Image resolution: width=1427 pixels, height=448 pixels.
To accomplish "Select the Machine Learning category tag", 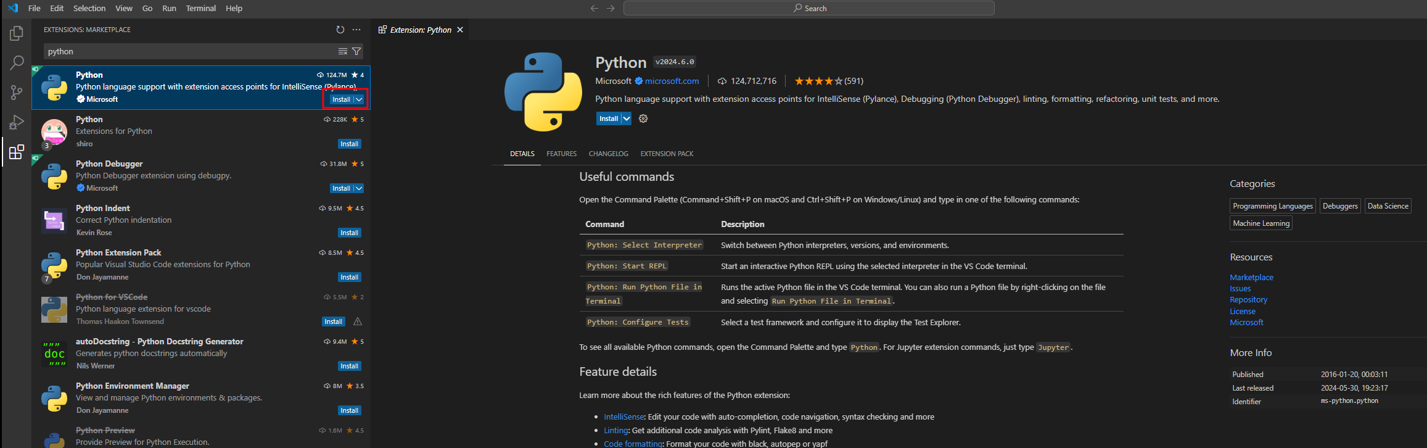I will pyautogui.click(x=1261, y=223).
